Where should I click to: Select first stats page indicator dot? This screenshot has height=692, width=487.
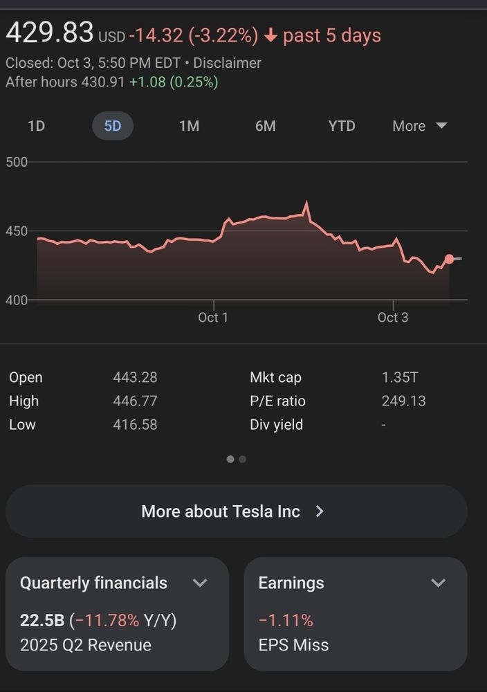coord(230,459)
